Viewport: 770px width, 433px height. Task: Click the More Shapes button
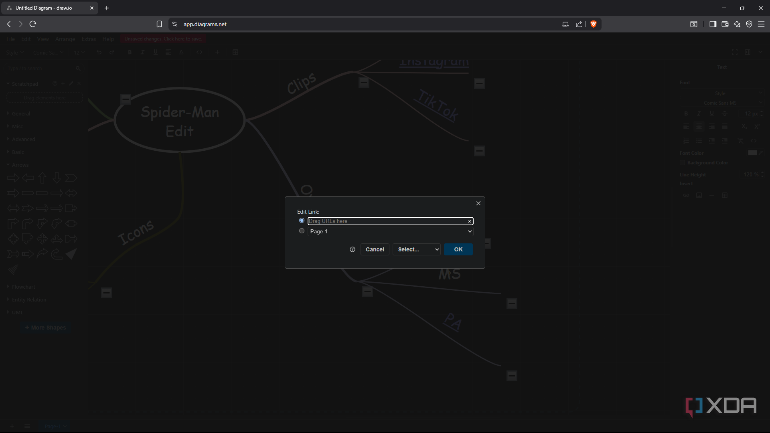click(x=45, y=328)
